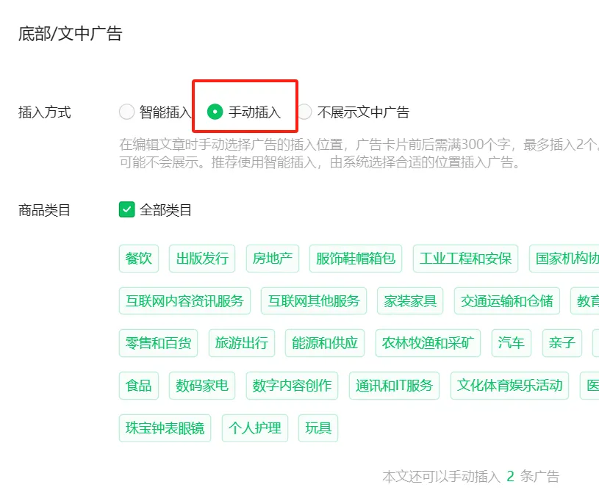Select the 亲子 category tag
This screenshot has height=501, width=599.
(562, 343)
